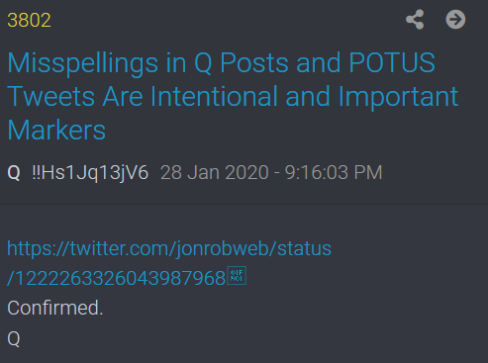Click "Tweets Are Intentional and Important" title line
This screenshot has height=363, width=488.
click(233, 96)
